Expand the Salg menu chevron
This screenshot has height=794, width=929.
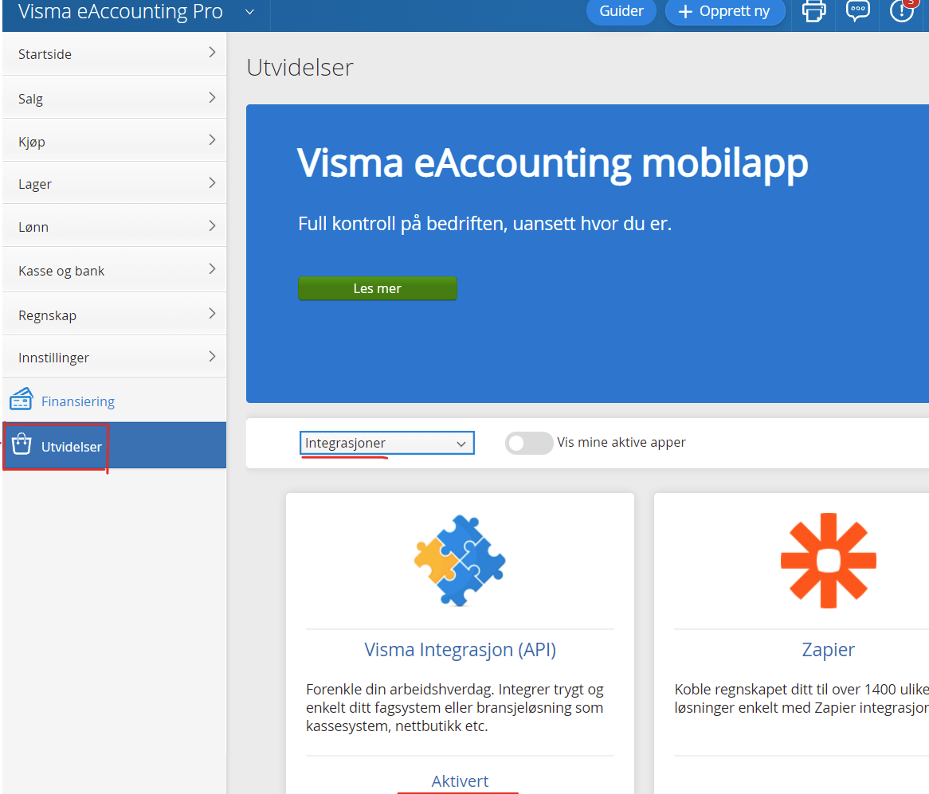(x=212, y=98)
